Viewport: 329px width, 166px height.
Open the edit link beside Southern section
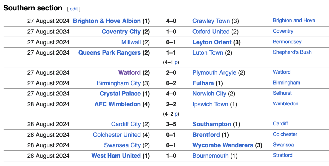pos(74,9)
